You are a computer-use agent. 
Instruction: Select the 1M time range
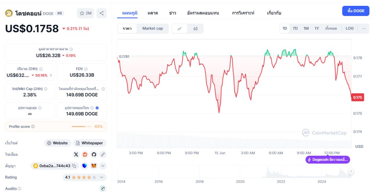306,28
